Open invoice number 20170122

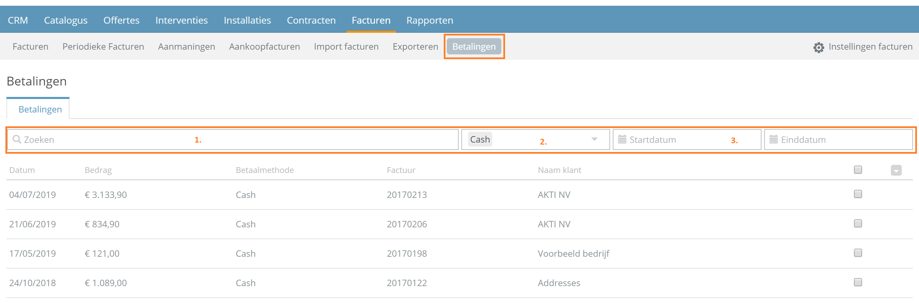pos(407,283)
